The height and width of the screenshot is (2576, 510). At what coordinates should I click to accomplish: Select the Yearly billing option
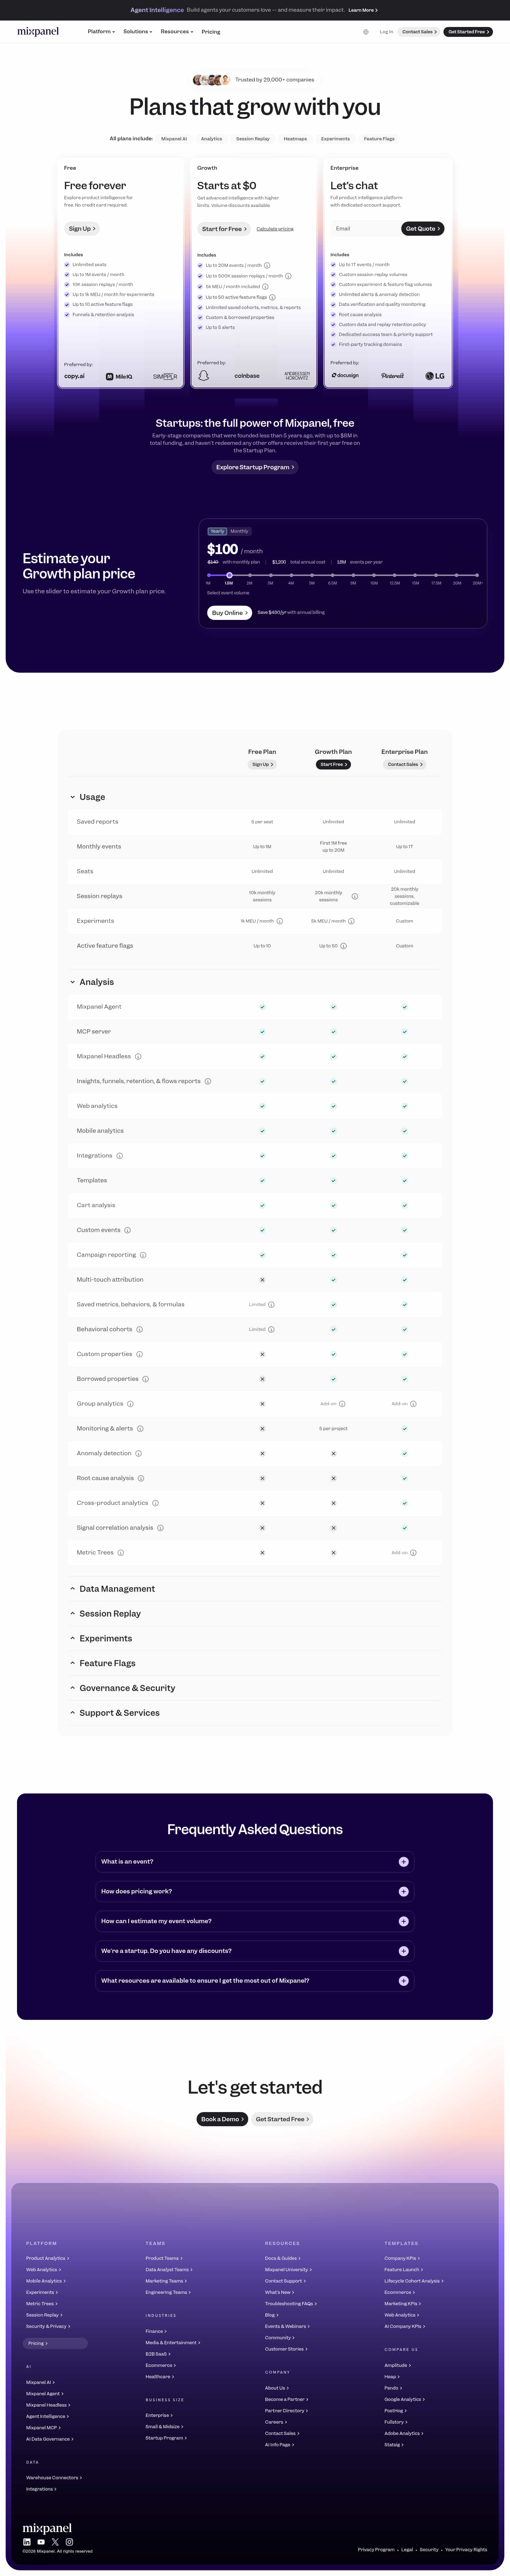[217, 531]
